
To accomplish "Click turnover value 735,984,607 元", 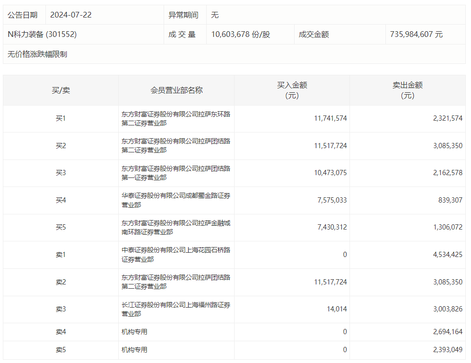I will (416, 34).
